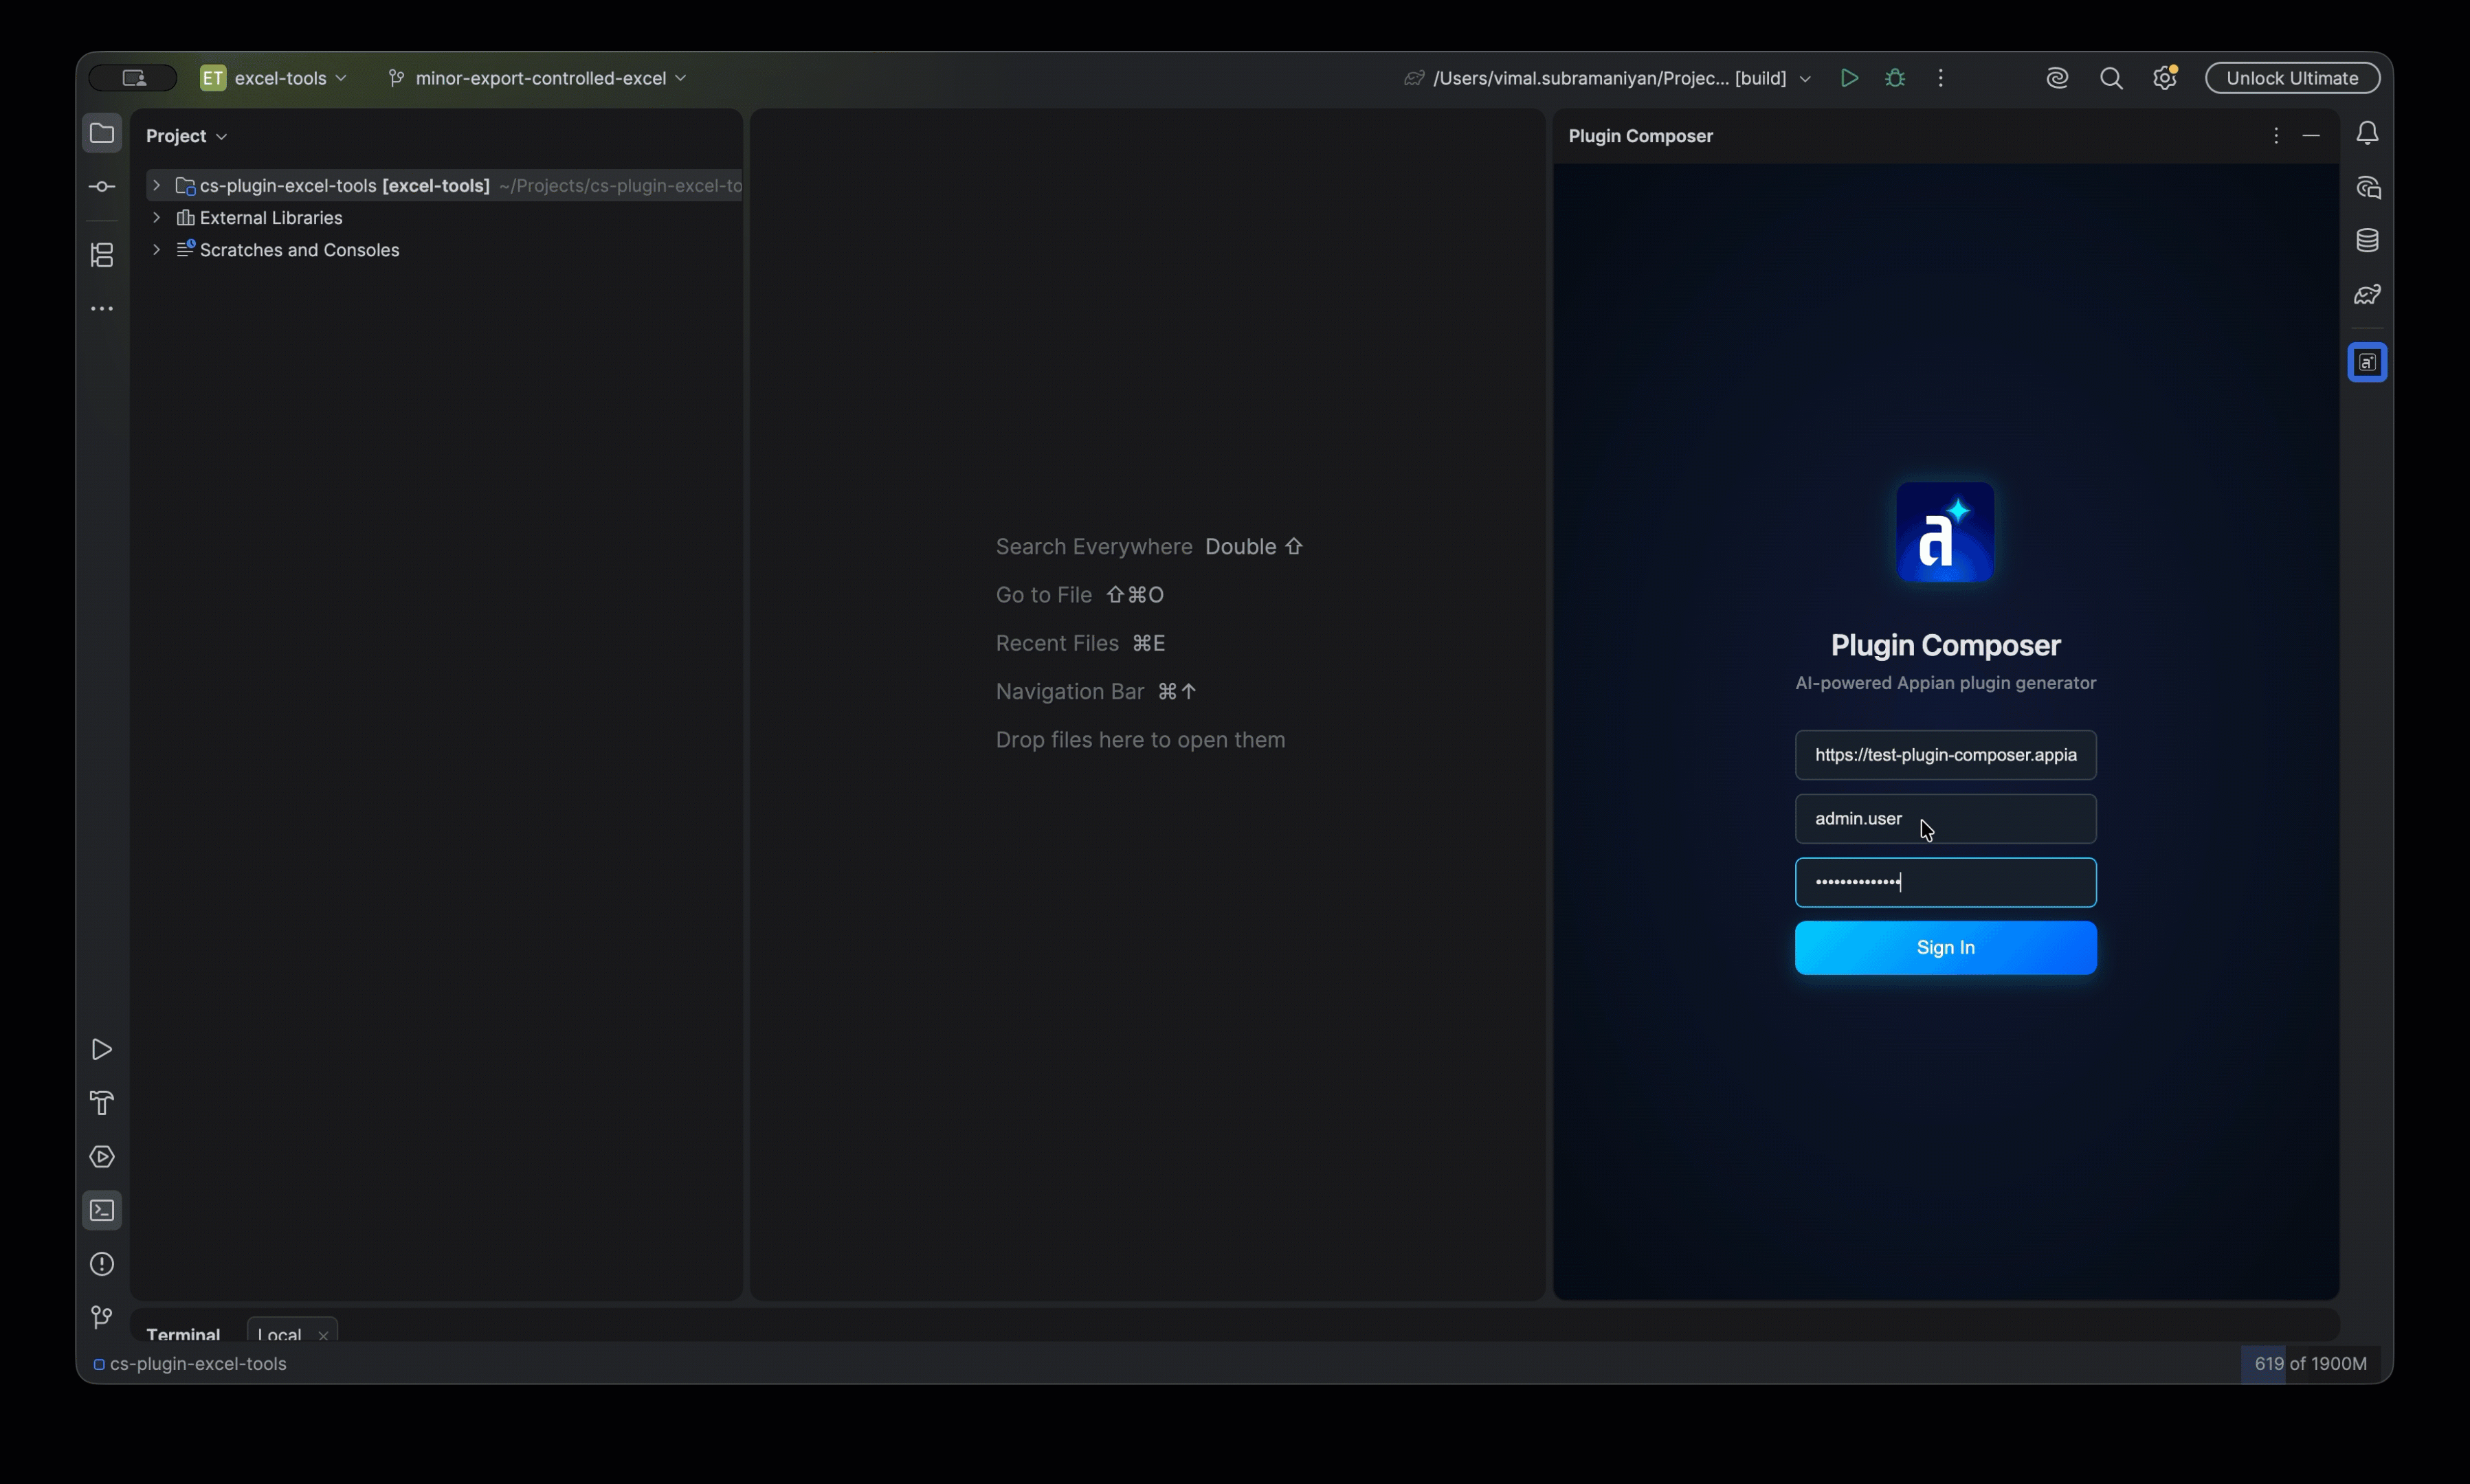Open IDE settings gear
This screenshot has height=1484, width=2470.
[x=2165, y=78]
